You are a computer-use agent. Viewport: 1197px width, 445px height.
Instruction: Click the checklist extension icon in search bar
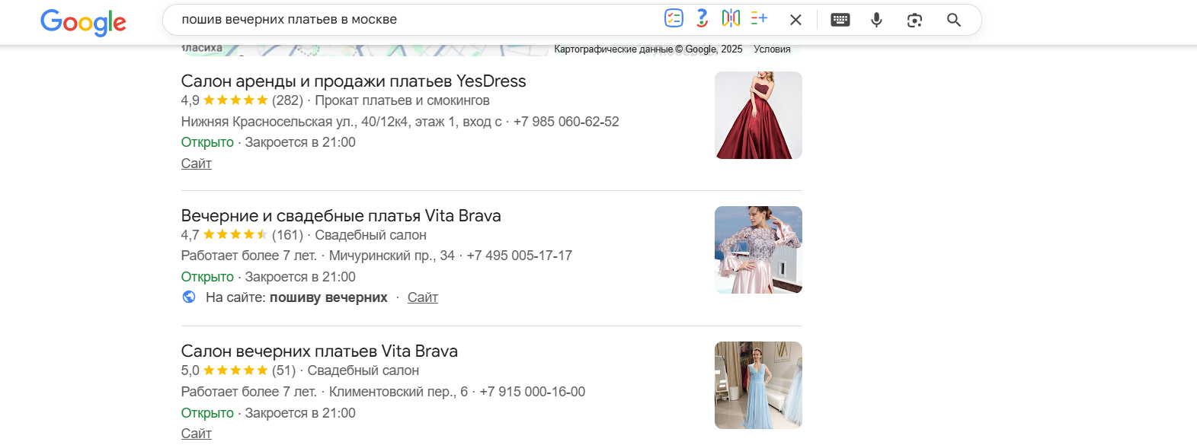pos(674,19)
